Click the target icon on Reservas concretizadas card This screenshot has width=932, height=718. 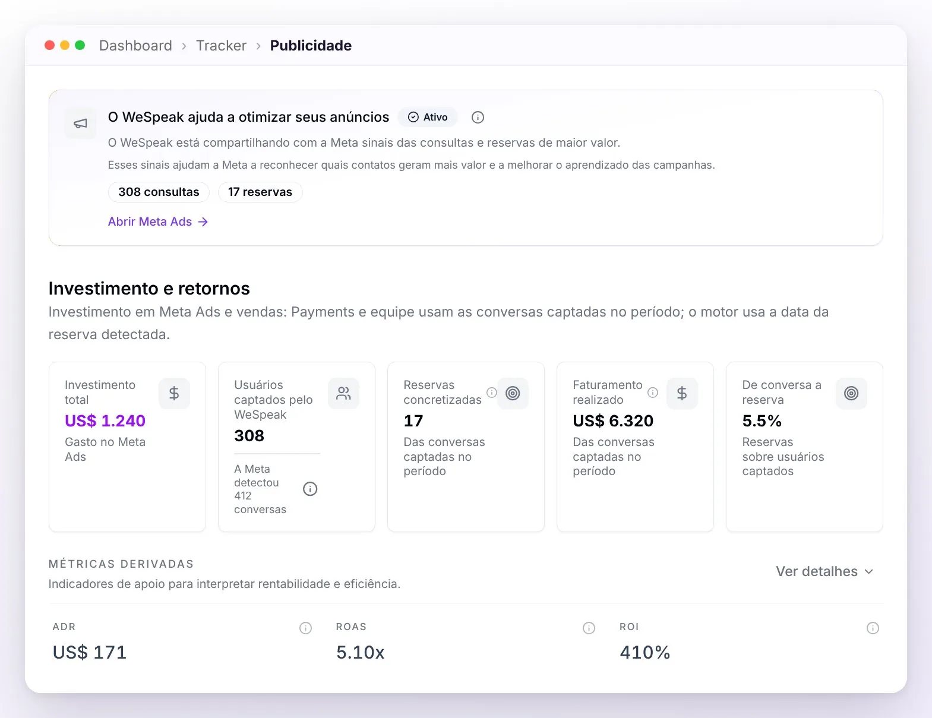(513, 393)
